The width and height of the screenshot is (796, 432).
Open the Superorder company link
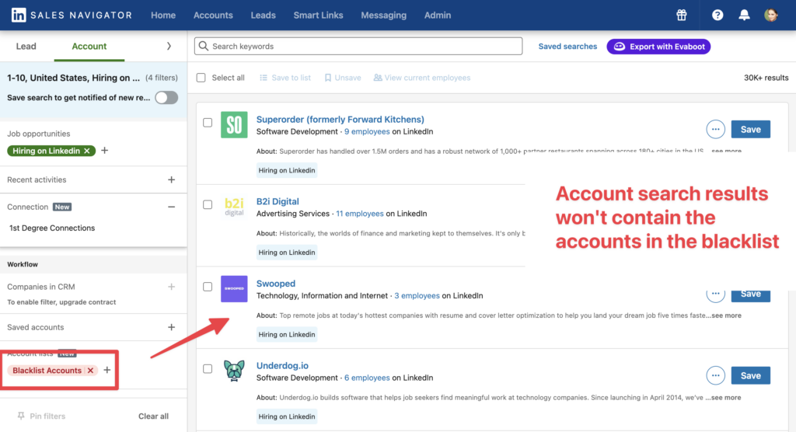coord(340,120)
